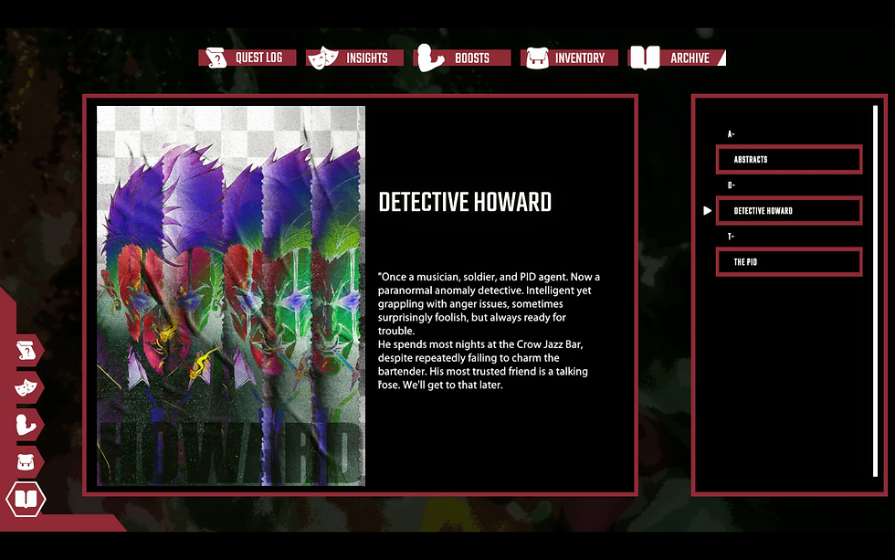Open insights from left sidebar masks icon

[26, 387]
